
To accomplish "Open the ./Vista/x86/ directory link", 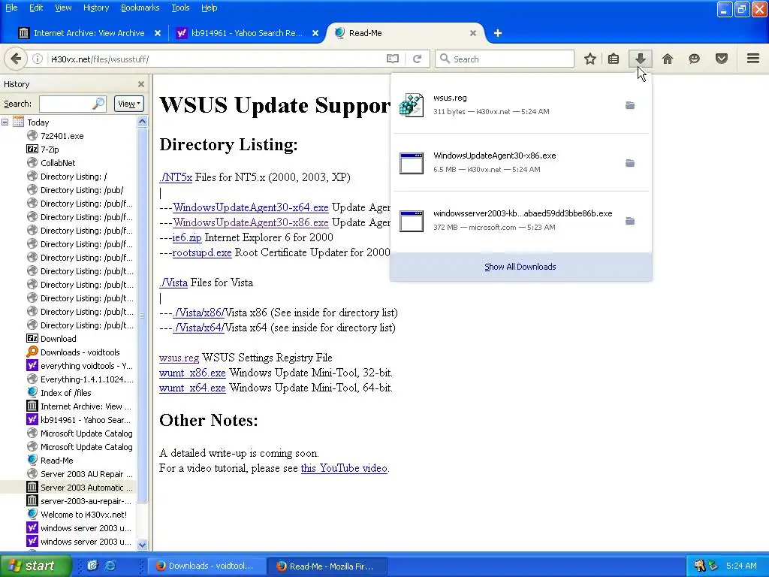I will [198, 313].
